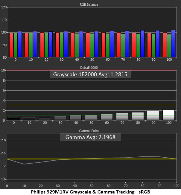Screen dimensions: 181x195
Task: Click the Philips 329M1RV caption text
Action: click(x=90, y=192)
